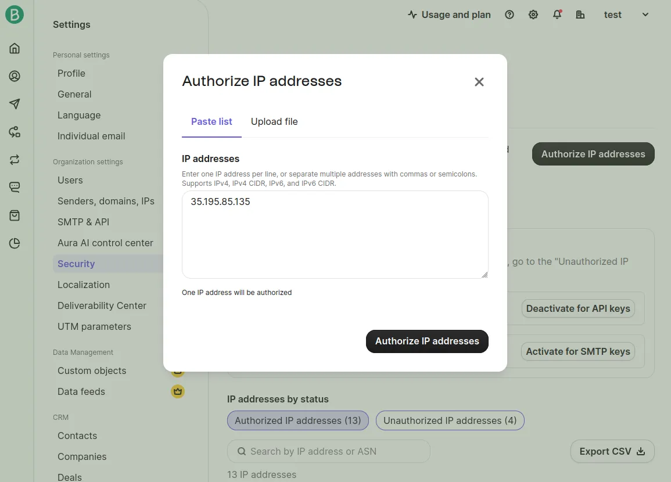671x482 pixels.
Task: Open SMTP & API settings
Action: [84, 222]
